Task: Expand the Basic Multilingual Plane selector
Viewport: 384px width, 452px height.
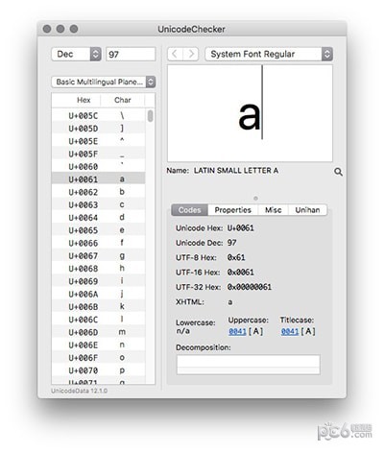Action: click(x=104, y=82)
